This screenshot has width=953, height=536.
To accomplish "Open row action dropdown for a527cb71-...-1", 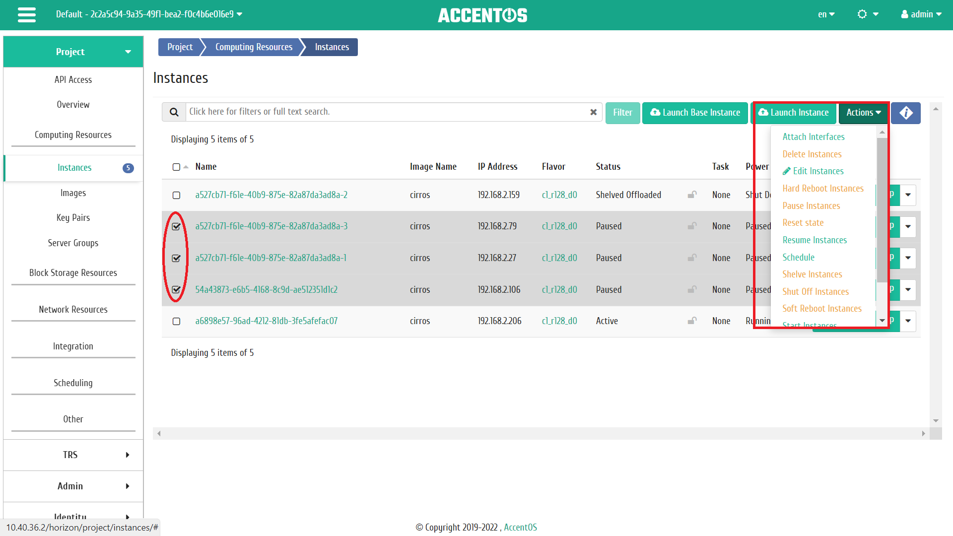I will pyautogui.click(x=908, y=258).
